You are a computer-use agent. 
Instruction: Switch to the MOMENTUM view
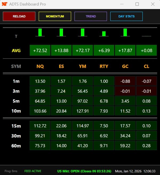pyautogui.click(x=55, y=16)
